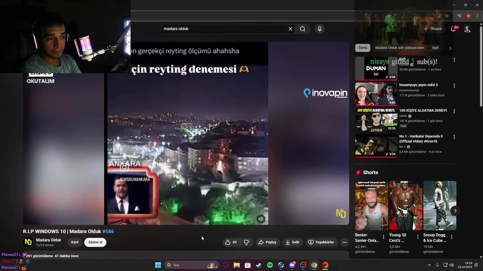
Task: Click the luther channel name
Action: pos(403,116)
